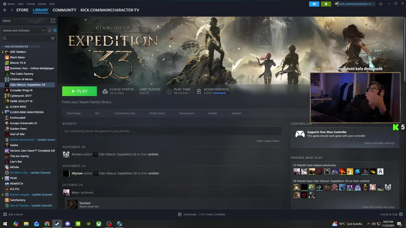Switch library to grid collections view

[53, 21]
